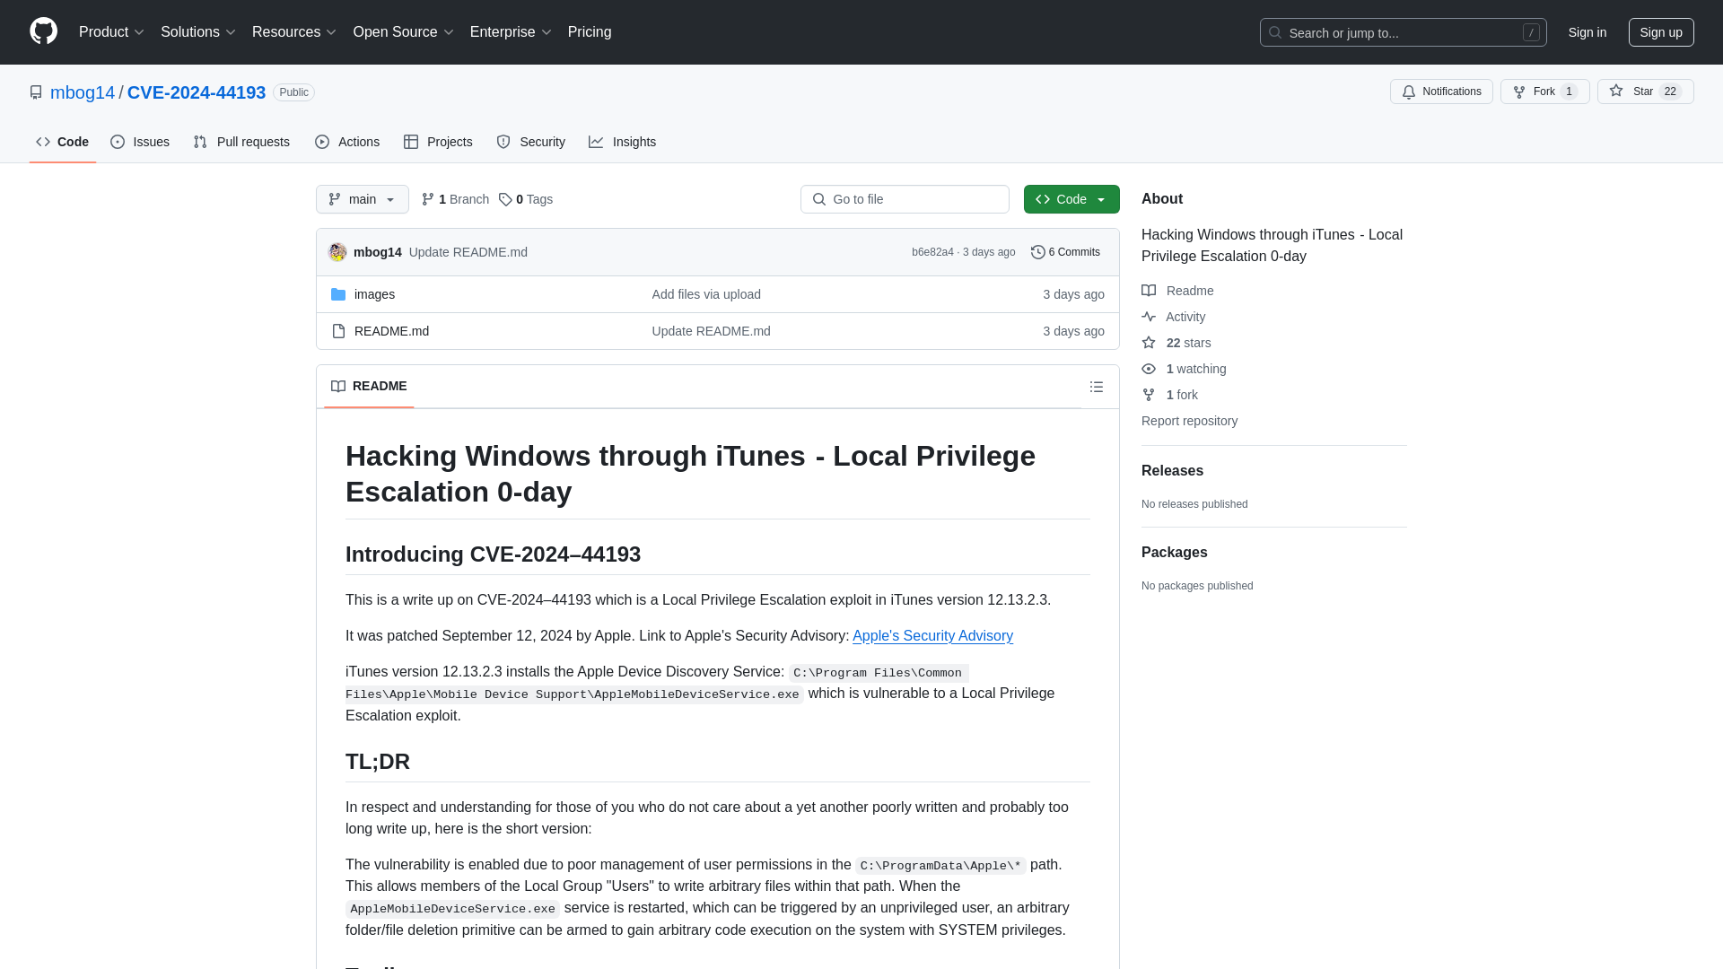This screenshot has height=969, width=1723.
Task: Click the Actions workflow icon
Action: tap(323, 142)
